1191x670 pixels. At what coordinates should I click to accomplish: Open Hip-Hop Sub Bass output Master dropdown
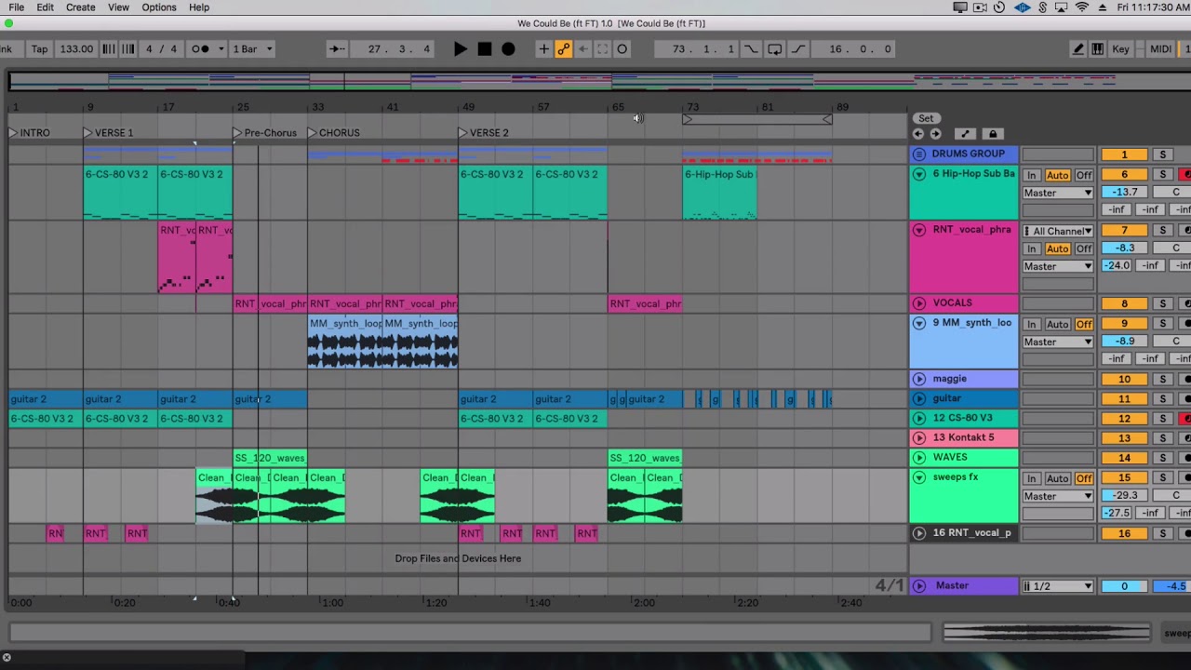(1058, 193)
